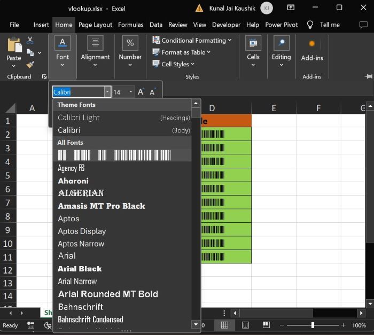
Task: Increase font size with larger A icon
Action: (x=141, y=92)
